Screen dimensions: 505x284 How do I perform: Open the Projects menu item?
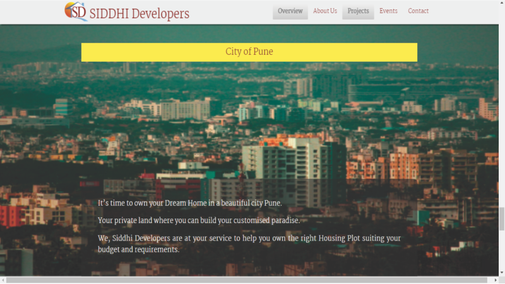[x=358, y=11]
